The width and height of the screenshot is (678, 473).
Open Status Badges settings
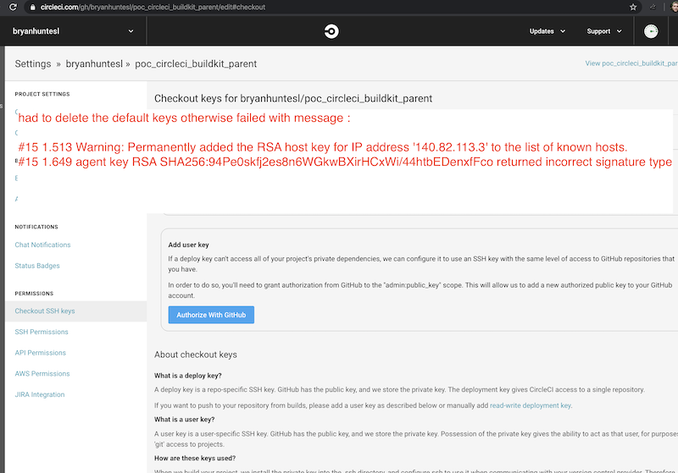37,266
